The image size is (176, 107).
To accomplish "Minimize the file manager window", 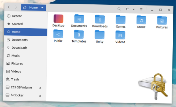I will click(x=152, y=10).
